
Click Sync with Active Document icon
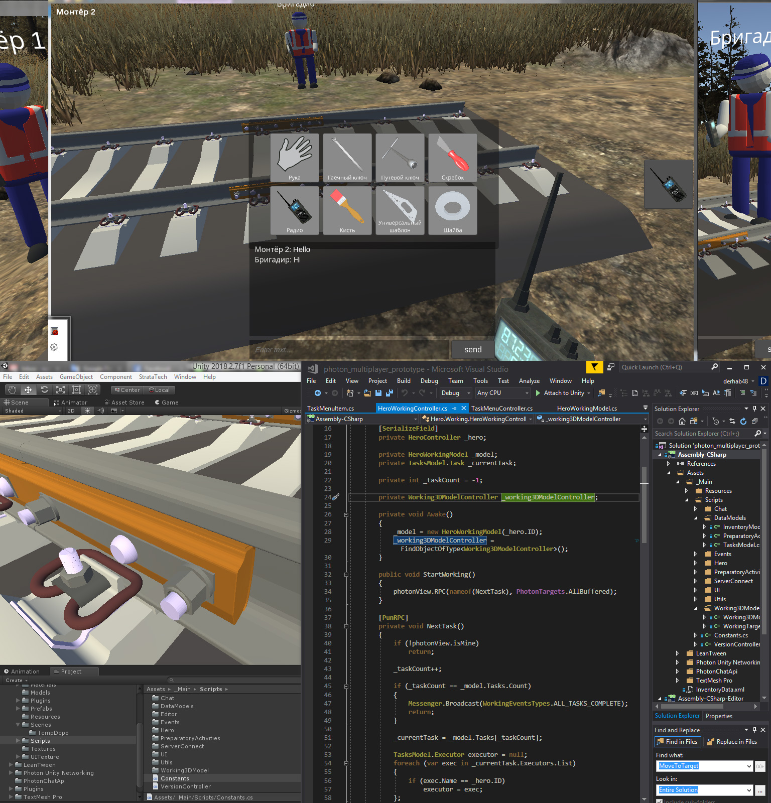[x=732, y=421]
